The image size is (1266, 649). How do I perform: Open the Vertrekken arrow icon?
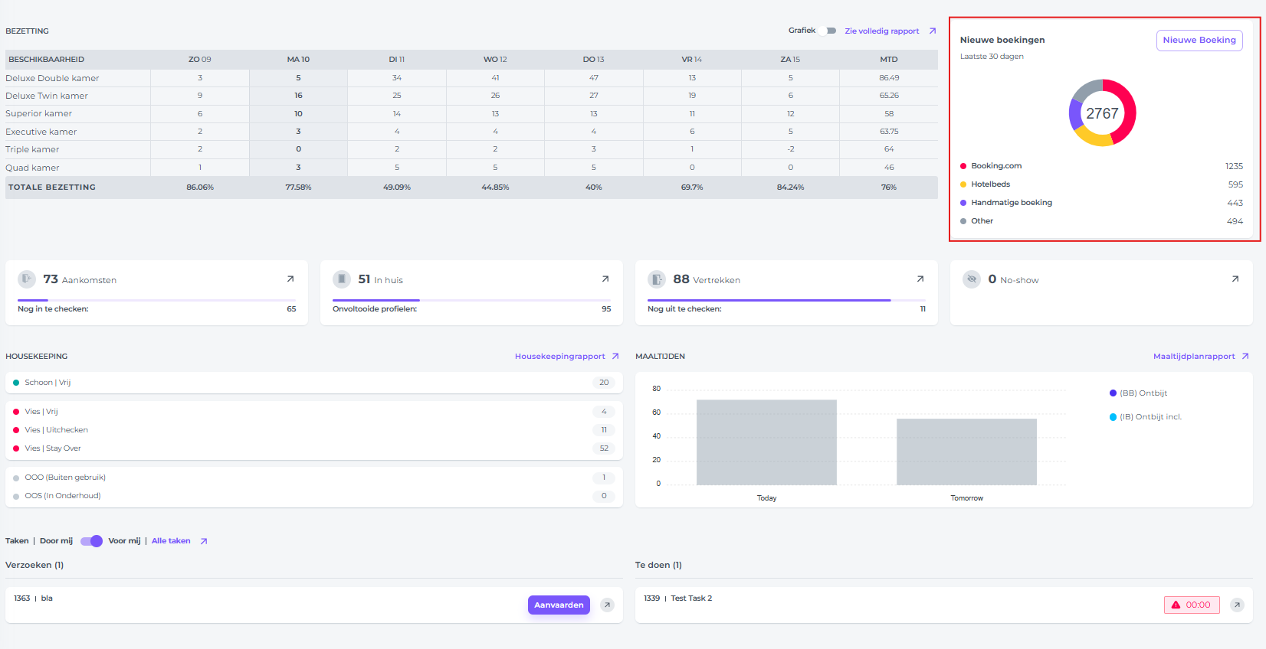click(920, 279)
